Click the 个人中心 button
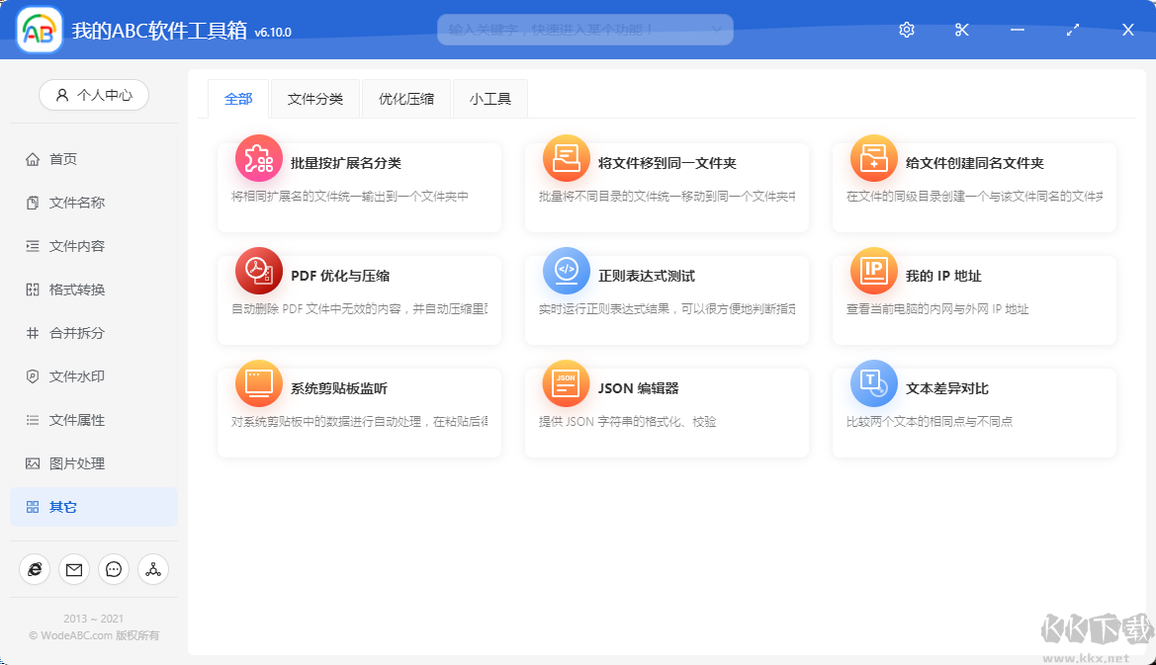Screen dimensions: 1156x665 pos(93,95)
